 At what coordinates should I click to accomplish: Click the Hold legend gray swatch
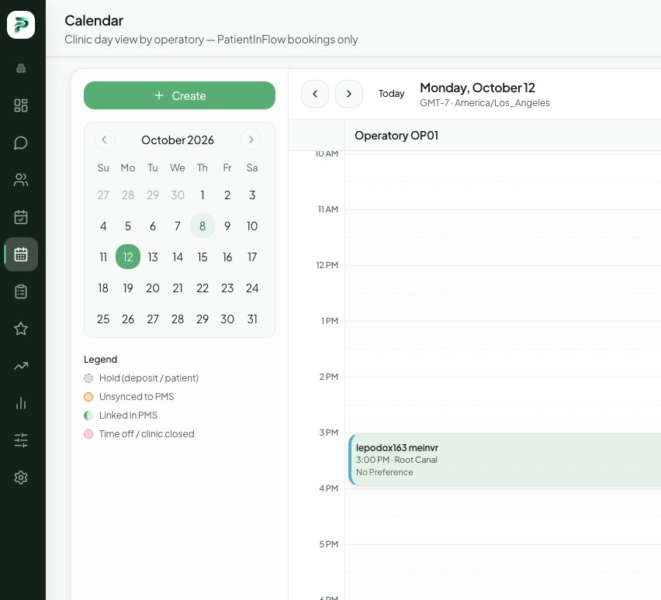click(88, 378)
